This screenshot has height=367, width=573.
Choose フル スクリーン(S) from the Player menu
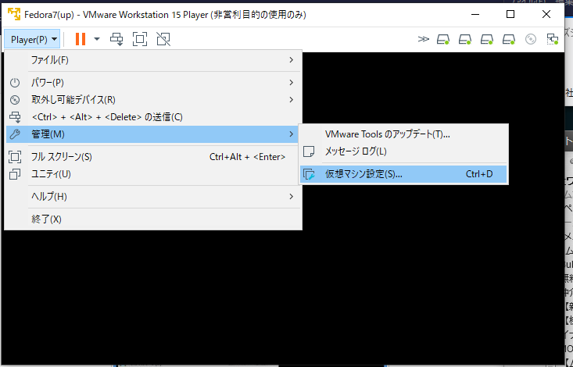(x=153, y=157)
